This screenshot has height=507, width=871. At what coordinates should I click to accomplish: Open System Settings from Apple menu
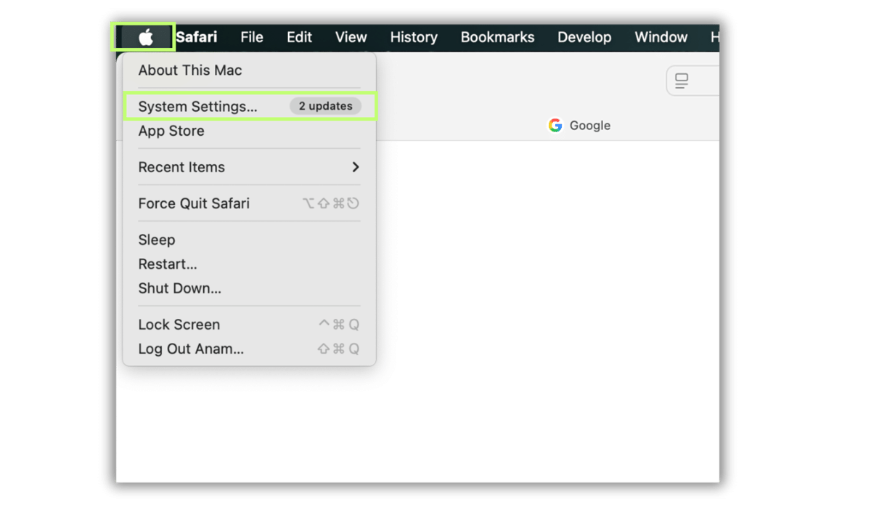(249, 106)
